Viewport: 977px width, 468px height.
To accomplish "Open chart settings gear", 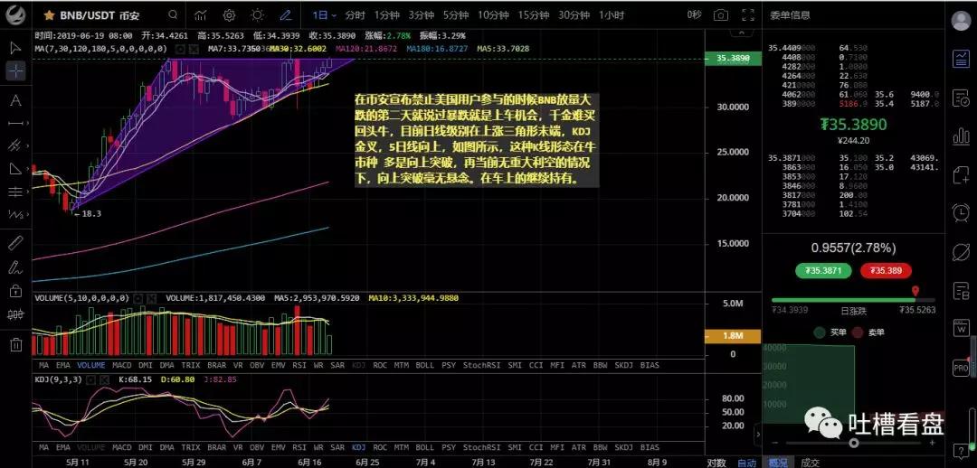I will (x=229, y=15).
